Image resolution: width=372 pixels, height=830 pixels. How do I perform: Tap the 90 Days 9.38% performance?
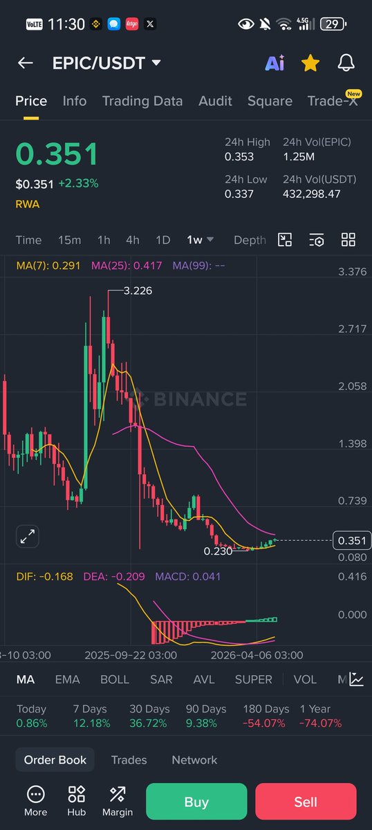tap(205, 716)
